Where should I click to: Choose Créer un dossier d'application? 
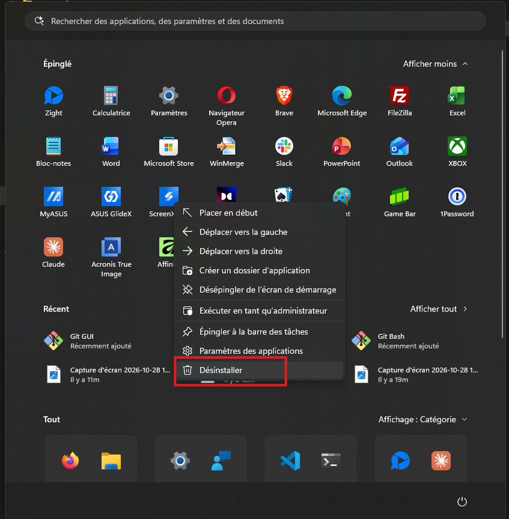point(260,270)
